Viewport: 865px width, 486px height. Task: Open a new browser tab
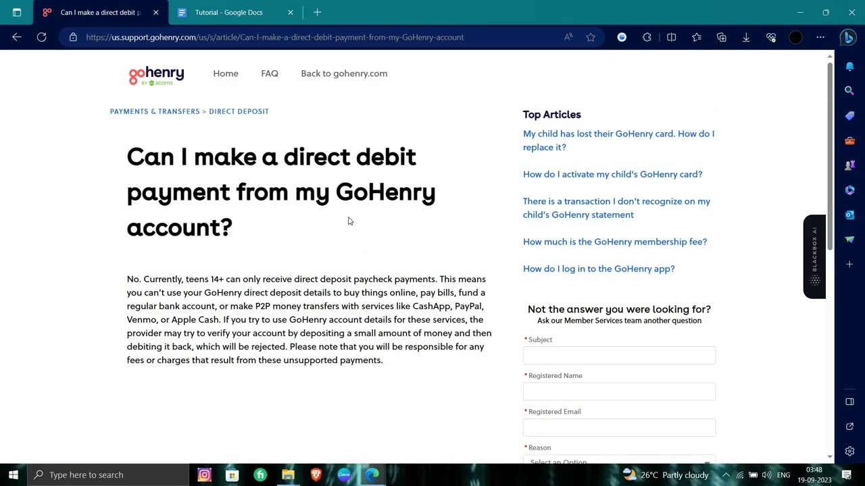[x=317, y=12]
